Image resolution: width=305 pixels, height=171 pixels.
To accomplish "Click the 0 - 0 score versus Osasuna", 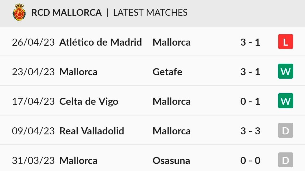I will [x=250, y=161].
